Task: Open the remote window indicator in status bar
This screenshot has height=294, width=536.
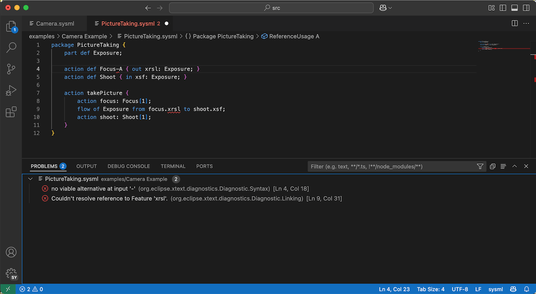Action: [x=8, y=289]
